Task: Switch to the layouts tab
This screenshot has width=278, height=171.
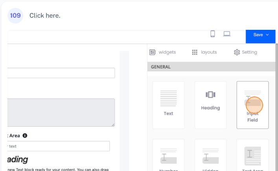Action: pyautogui.click(x=204, y=52)
